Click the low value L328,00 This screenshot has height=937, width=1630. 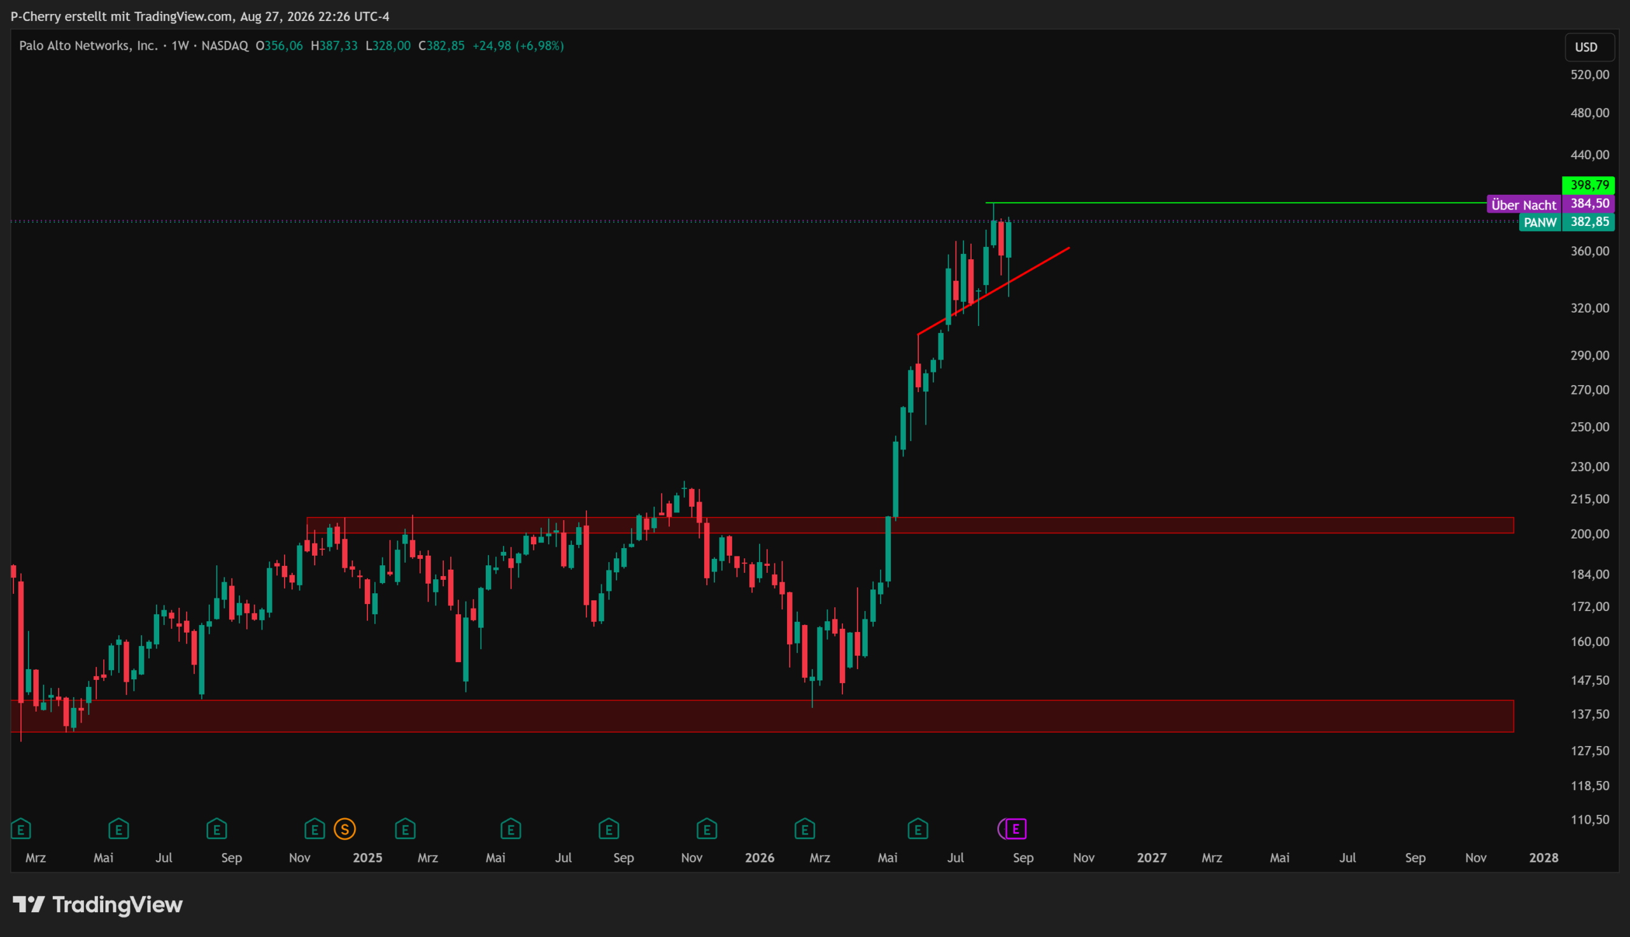tap(388, 46)
